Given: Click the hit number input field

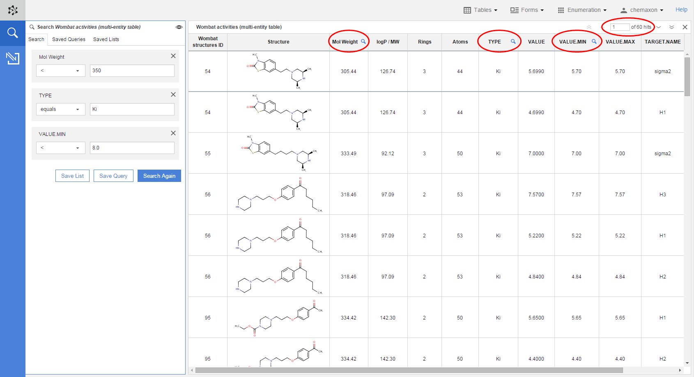Looking at the screenshot, I should tap(620, 27).
